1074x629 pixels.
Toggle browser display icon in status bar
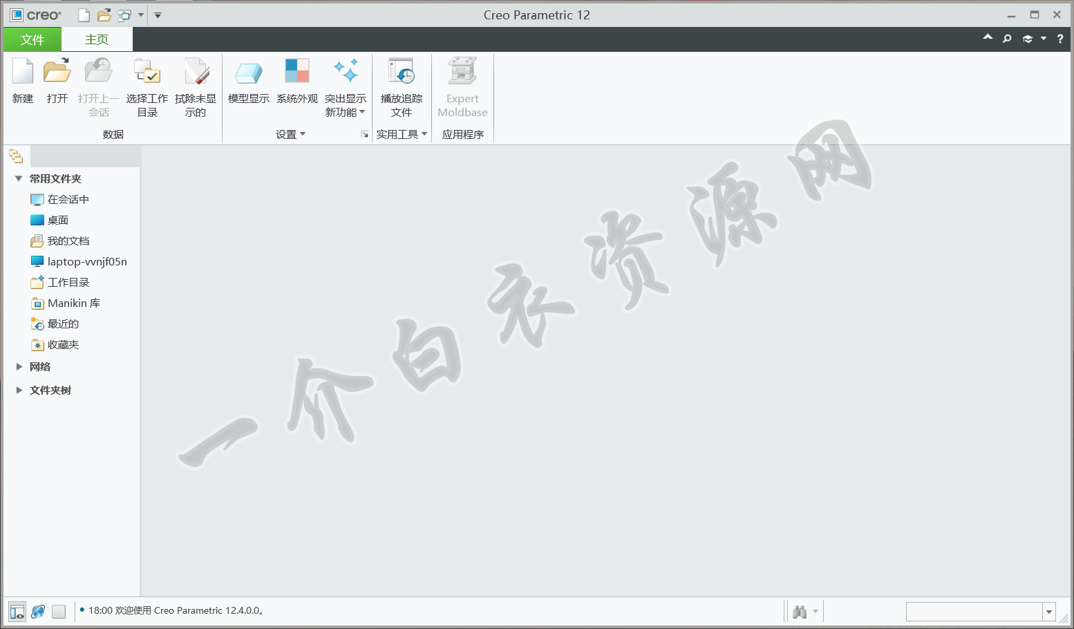(38, 611)
